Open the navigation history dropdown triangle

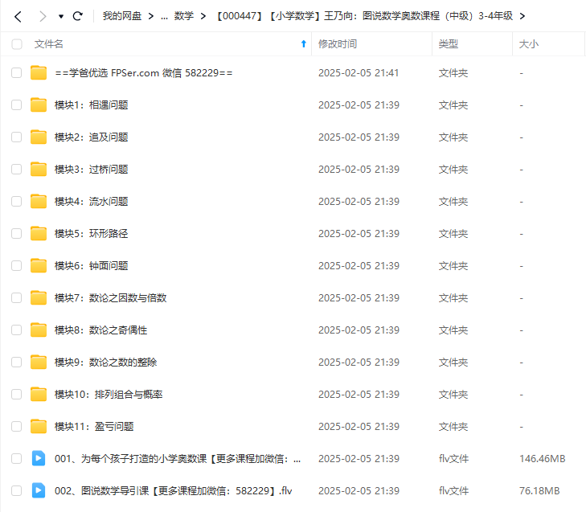(61, 16)
